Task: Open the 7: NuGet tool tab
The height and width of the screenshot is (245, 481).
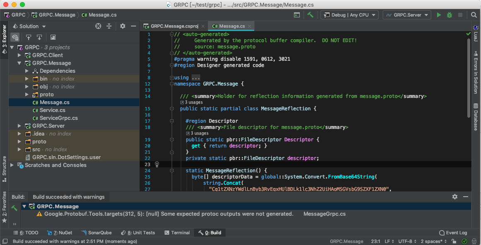Action: coord(60,233)
